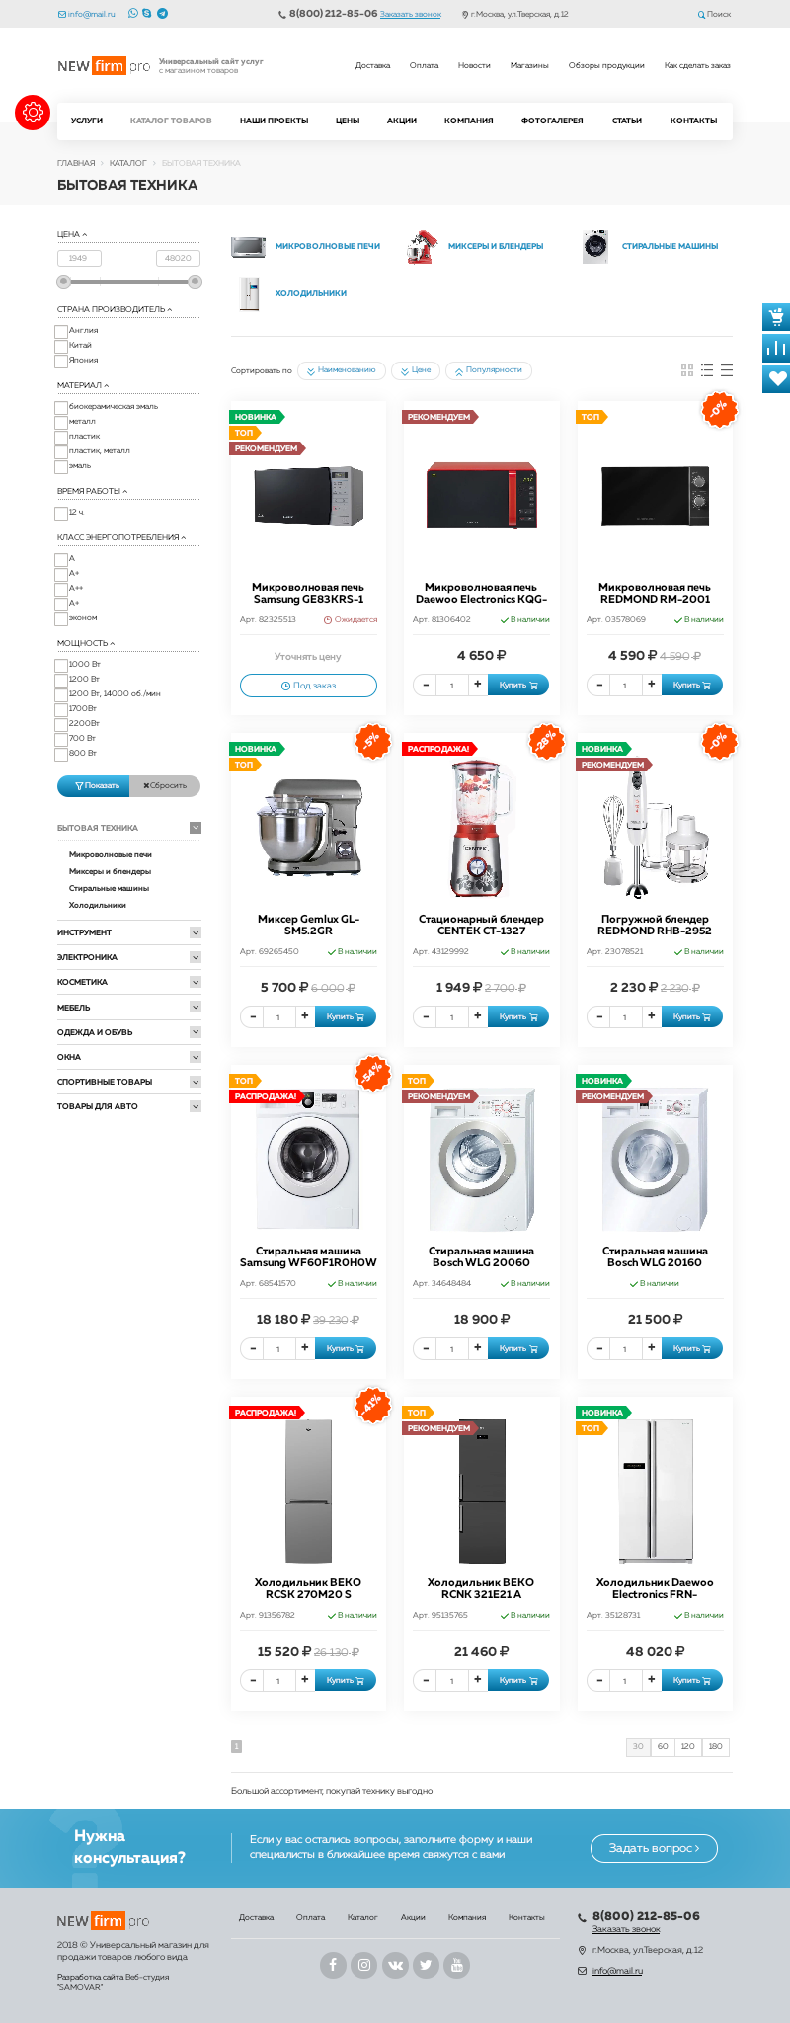The image size is (790, 2023).
Task: Open the compare chart side icon
Action: click(776, 348)
